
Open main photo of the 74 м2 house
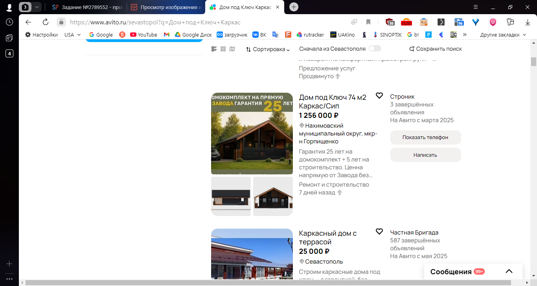tap(252, 134)
